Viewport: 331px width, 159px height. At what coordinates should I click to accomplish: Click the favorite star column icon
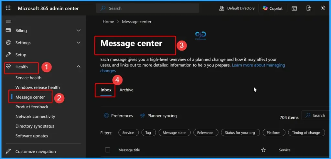coord(263,150)
